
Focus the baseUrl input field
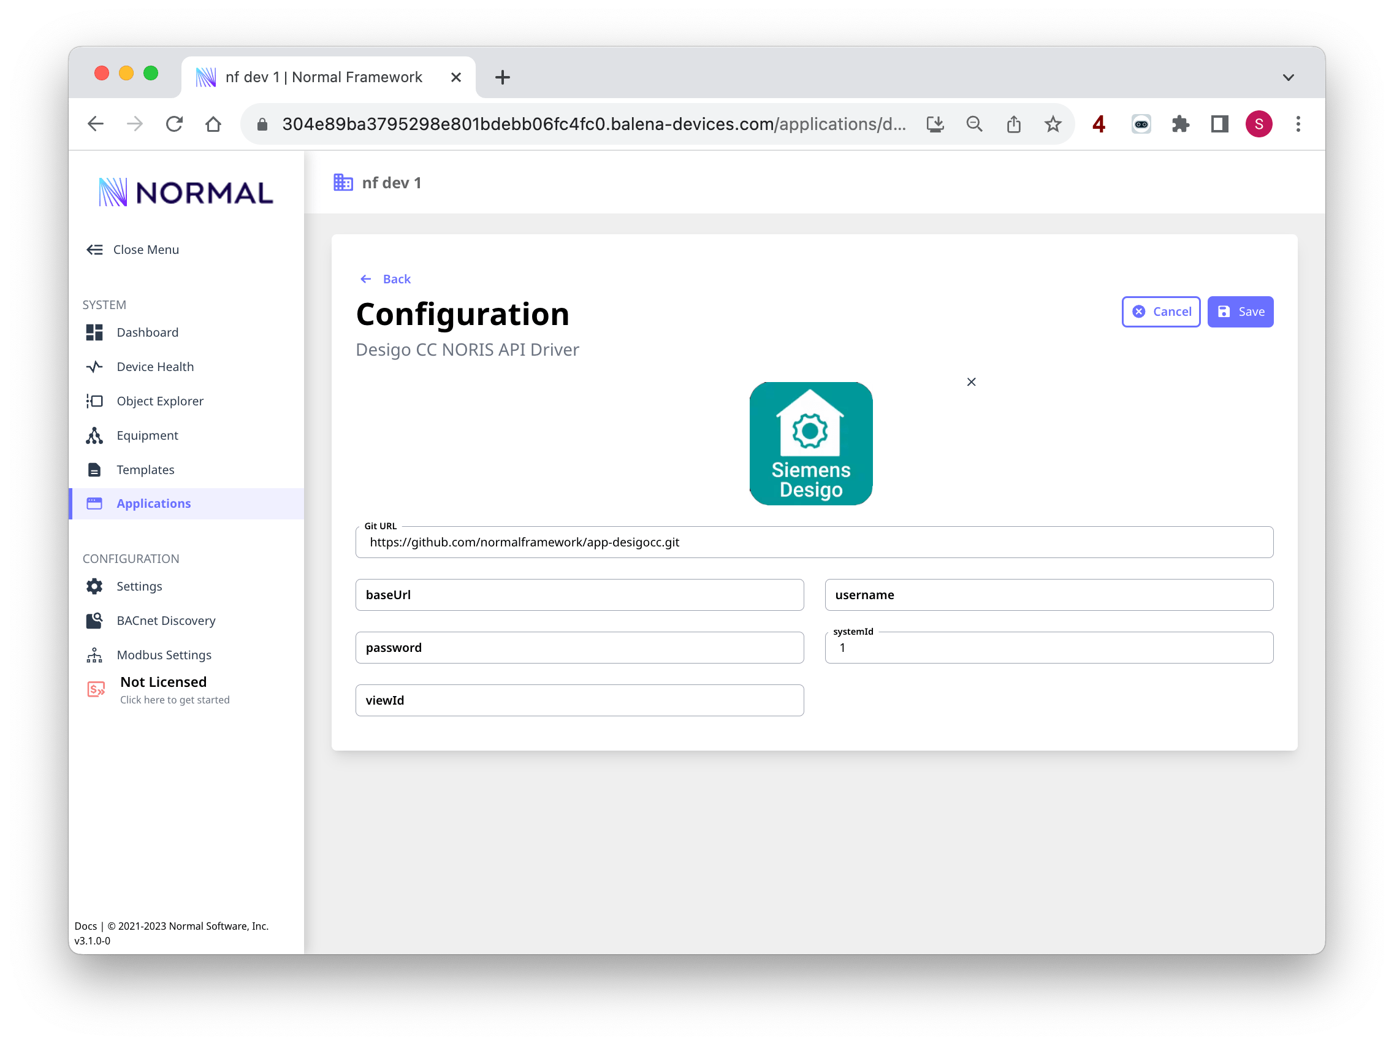[x=579, y=595]
